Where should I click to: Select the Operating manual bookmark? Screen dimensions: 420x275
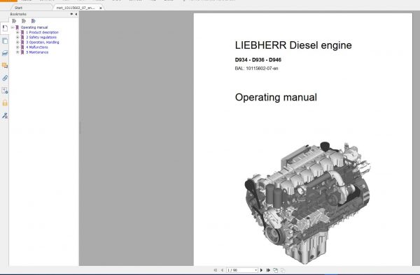[34, 27]
